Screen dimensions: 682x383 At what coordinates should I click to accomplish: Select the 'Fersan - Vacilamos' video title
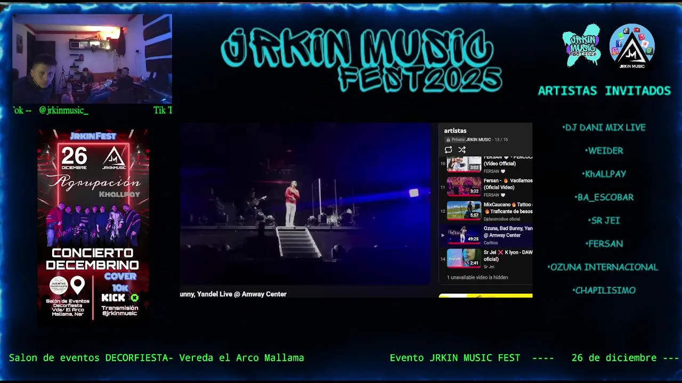508,184
